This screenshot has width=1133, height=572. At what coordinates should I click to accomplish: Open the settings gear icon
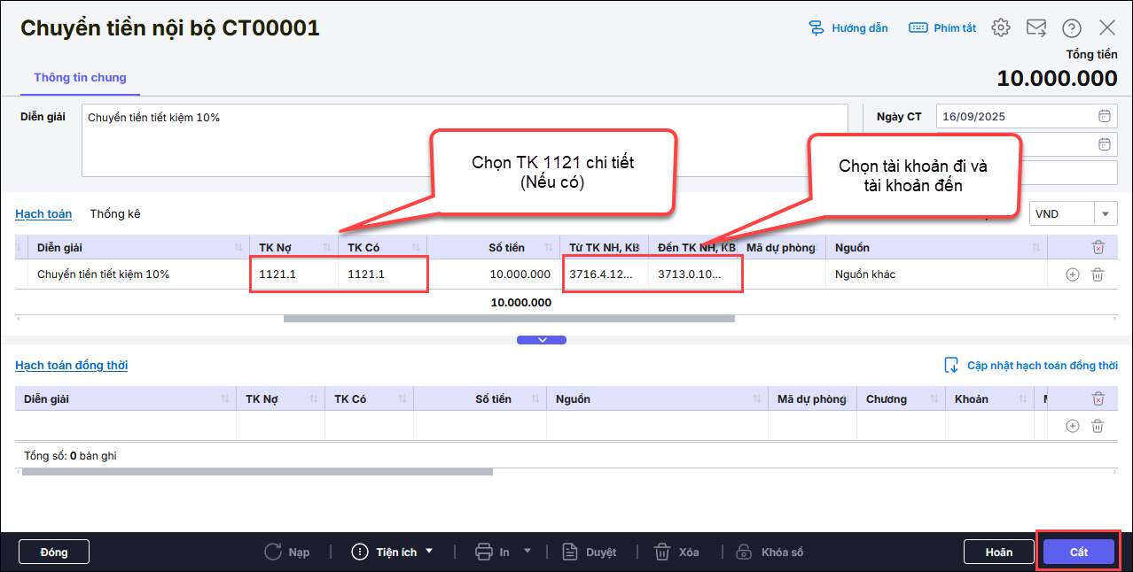pyautogui.click(x=1001, y=27)
